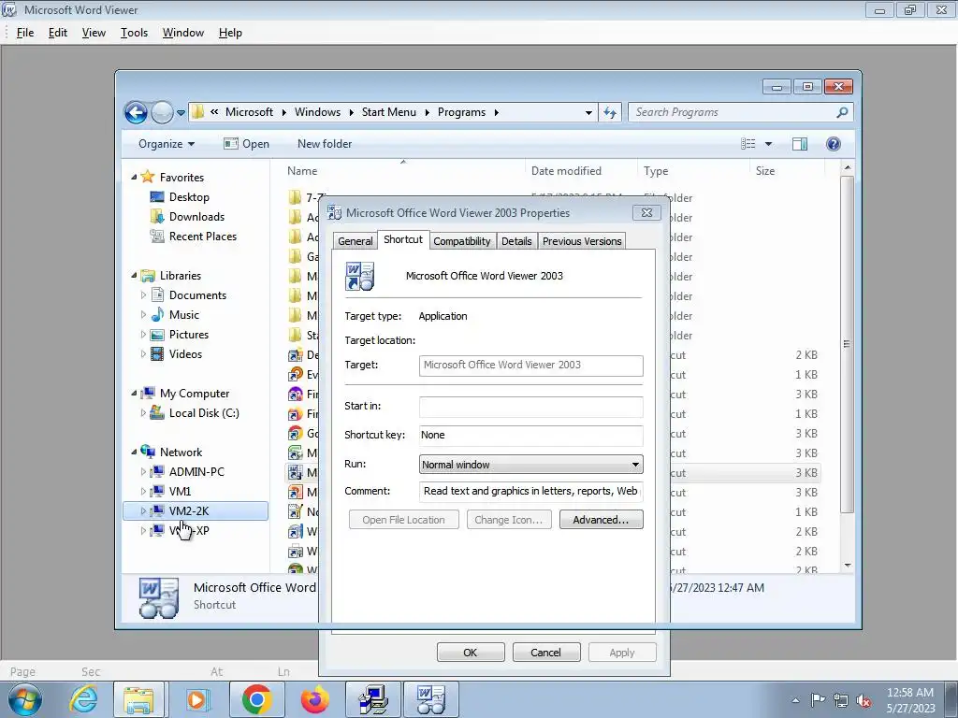Image resolution: width=958 pixels, height=718 pixels.
Task: Click the Action Center flag tray icon
Action: (x=818, y=699)
